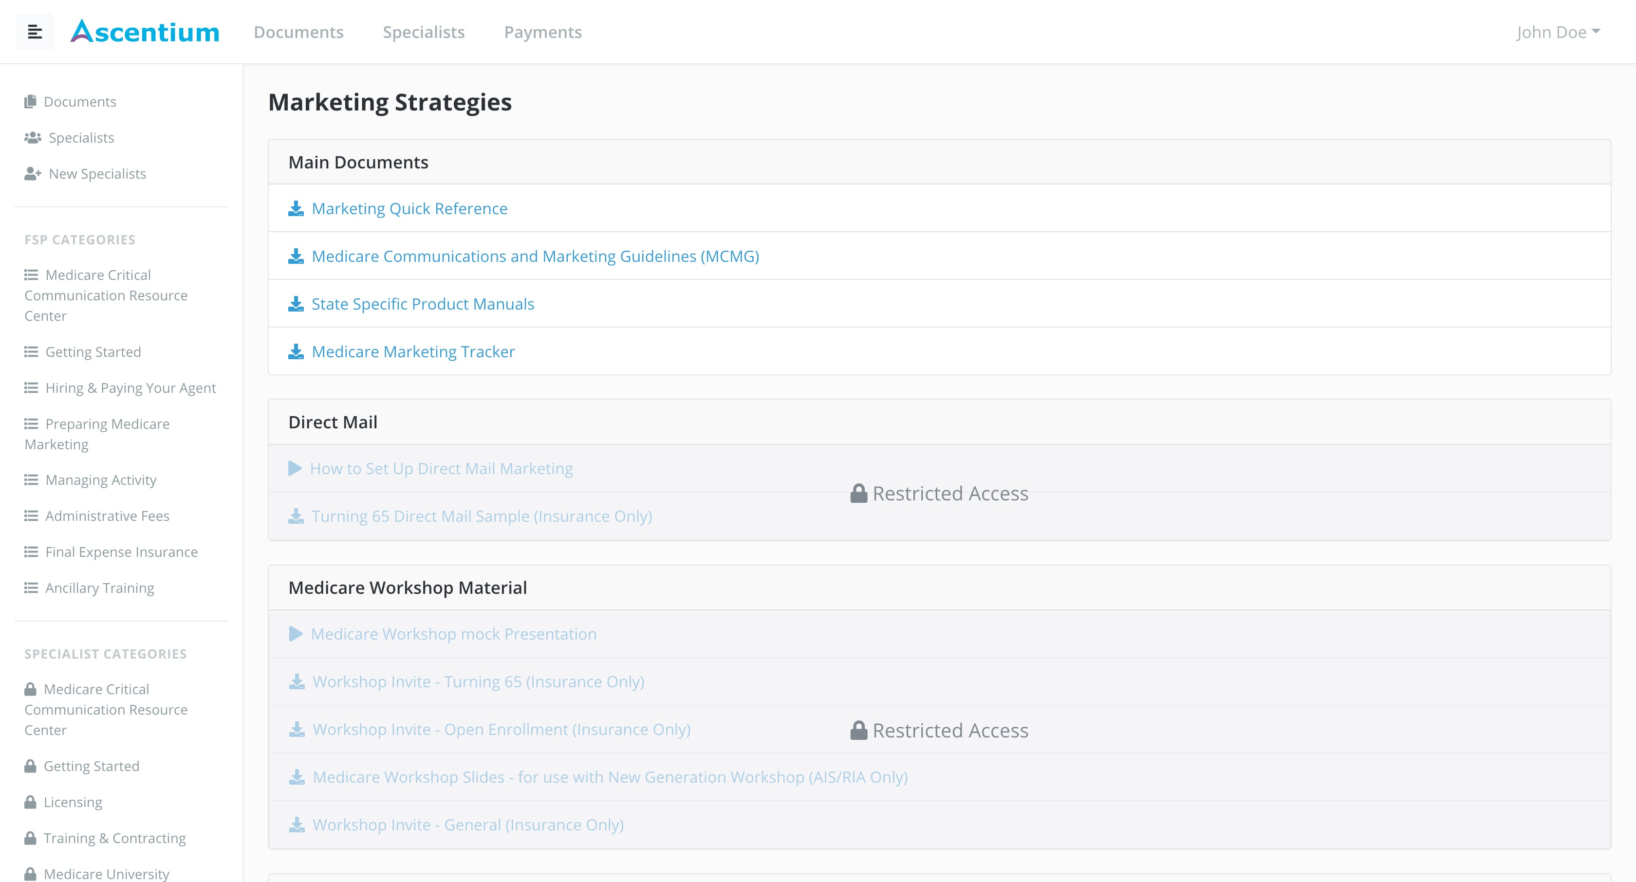
Task: Click the sidebar Specialists group icon
Action: click(33, 138)
